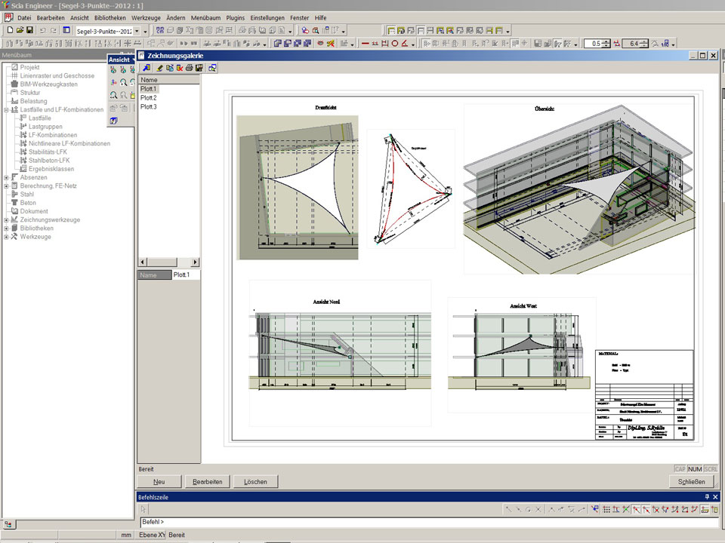725x543 pixels.
Task: Click the dot grid snap icon in command bar
Action: [606, 510]
